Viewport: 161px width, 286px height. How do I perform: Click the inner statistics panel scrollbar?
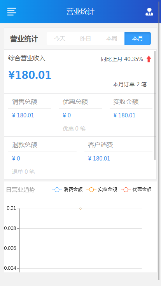(x=155, y=105)
